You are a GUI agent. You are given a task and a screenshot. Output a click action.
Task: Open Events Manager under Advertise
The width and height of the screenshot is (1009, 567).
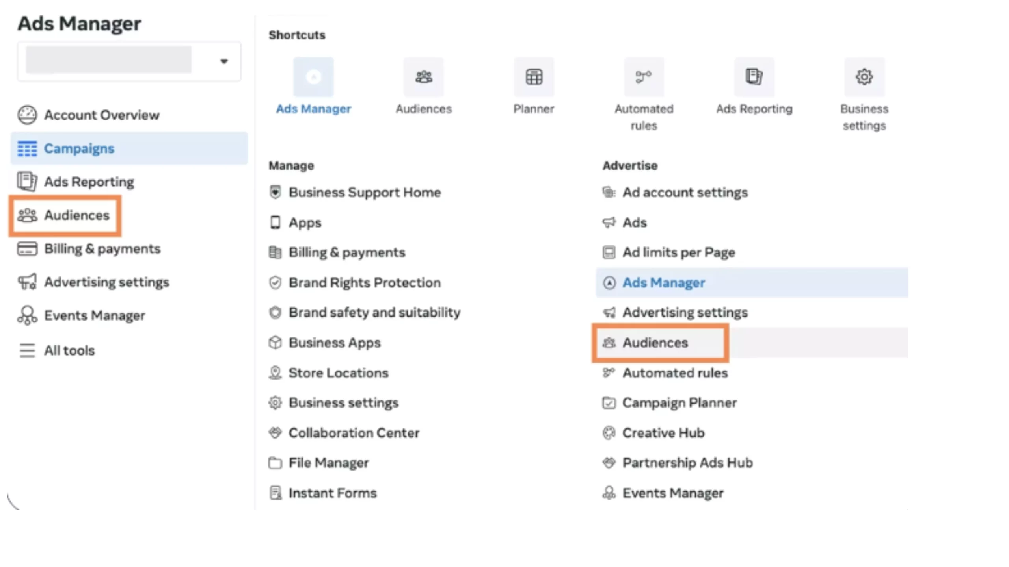pyautogui.click(x=673, y=493)
